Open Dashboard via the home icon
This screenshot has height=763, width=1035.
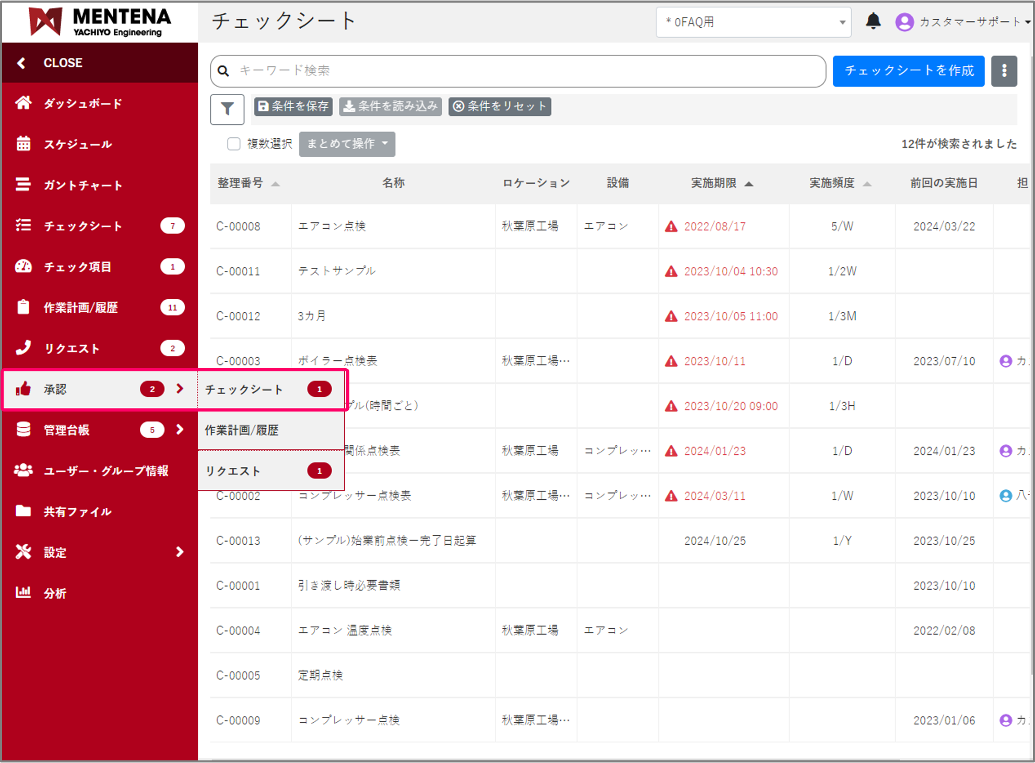(23, 103)
